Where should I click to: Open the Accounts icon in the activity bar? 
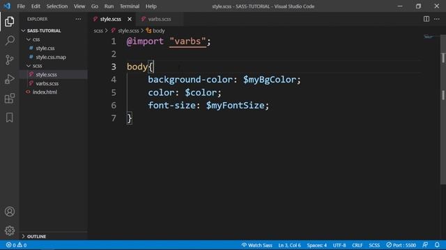(x=9, y=211)
